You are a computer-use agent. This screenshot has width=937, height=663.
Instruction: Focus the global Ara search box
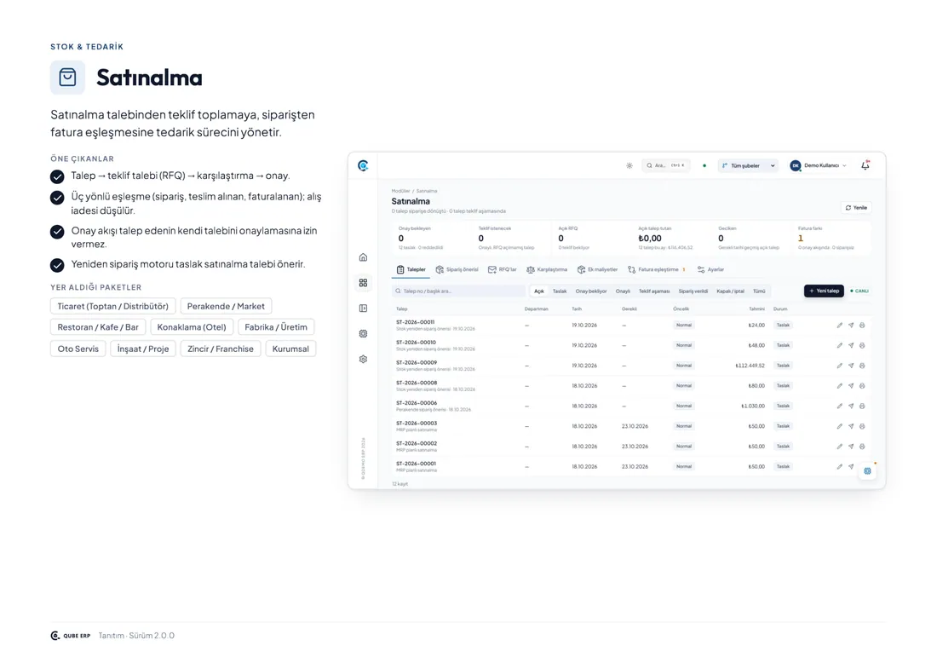coord(666,165)
